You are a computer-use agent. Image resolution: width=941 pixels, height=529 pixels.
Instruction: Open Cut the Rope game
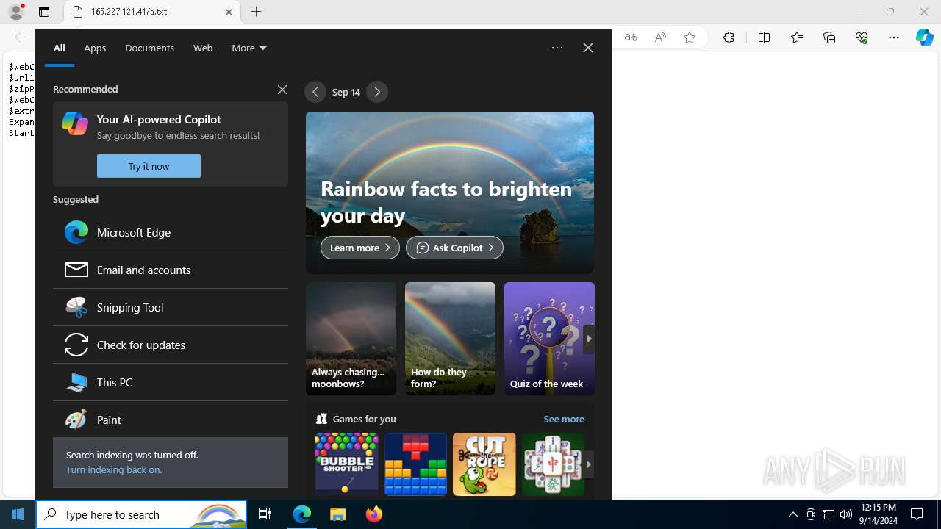click(484, 464)
